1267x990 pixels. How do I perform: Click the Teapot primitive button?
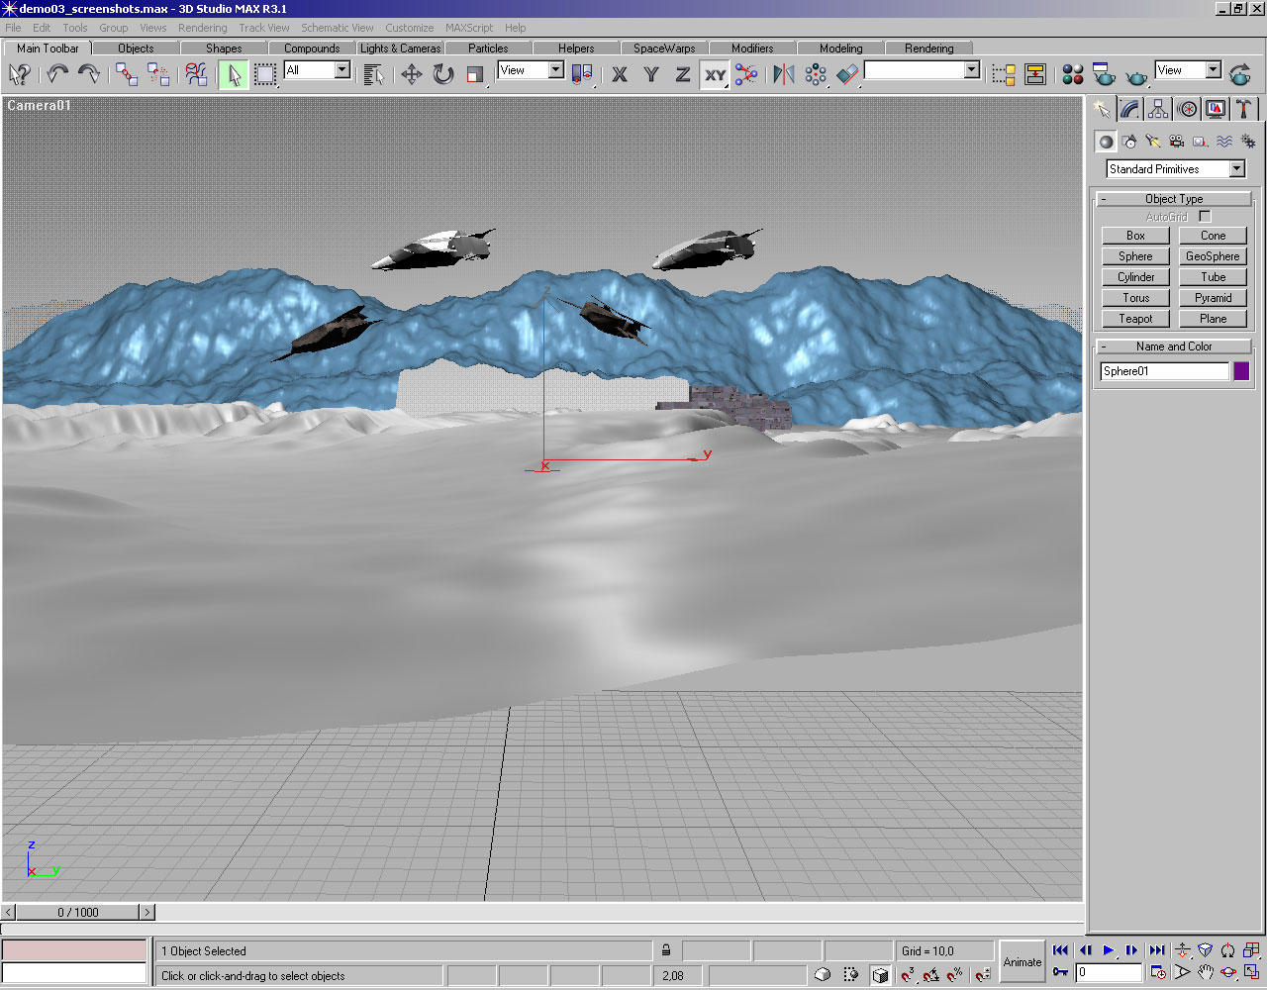click(1135, 319)
